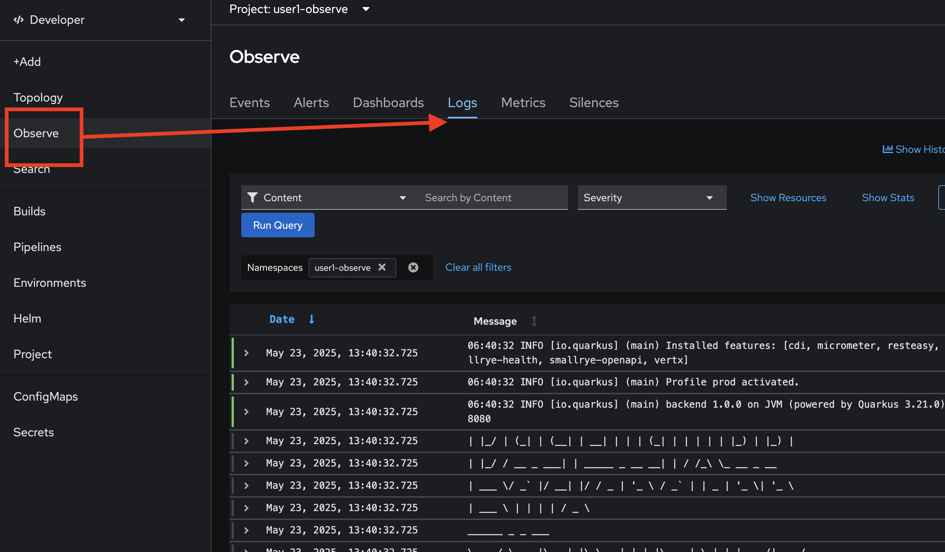Screen dimensions: 945x552
Task: Click message 'Profile prod activated.'
Action: pyautogui.click(x=633, y=382)
